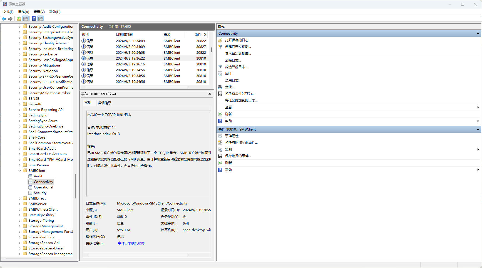This screenshot has width=482, height=268.
Task: Open the 查看(V) menu
Action: [x=39, y=12]
